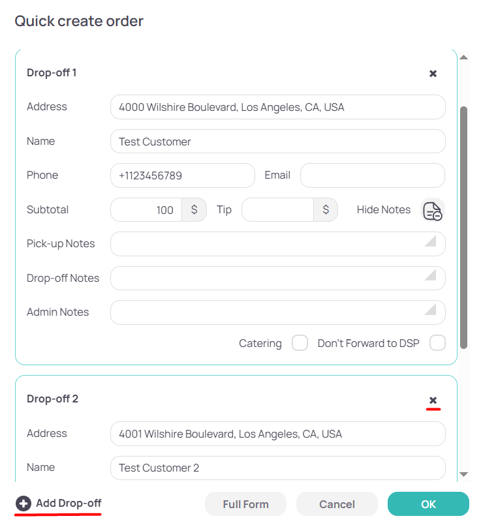Click the Hide Notes document icon

point(433,211)
